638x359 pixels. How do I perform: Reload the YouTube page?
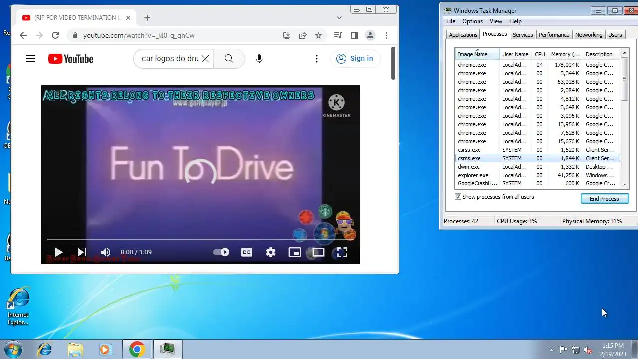[55, 35]
